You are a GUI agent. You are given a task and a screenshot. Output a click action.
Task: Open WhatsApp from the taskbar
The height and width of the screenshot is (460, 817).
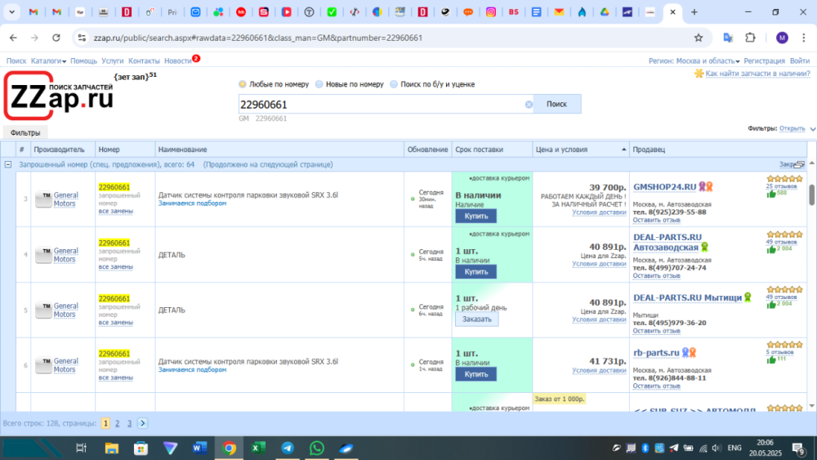pos(316,448)
